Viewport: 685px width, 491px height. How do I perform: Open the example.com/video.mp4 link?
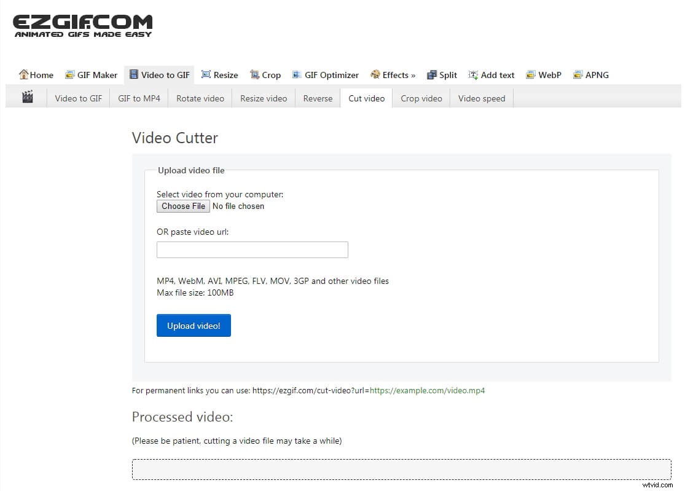tap(428, 390)
